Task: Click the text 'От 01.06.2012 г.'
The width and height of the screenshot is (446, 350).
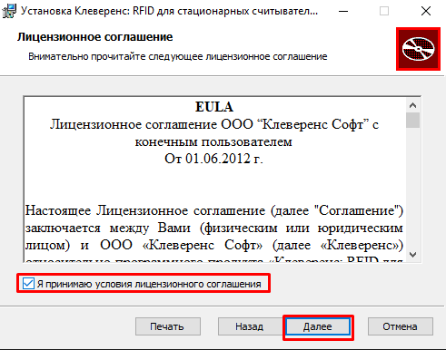Action: pyautogui.click(x=213, y=159)
